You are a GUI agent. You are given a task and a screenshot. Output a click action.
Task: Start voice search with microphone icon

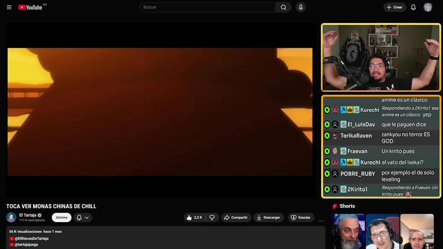coord(301,7)
